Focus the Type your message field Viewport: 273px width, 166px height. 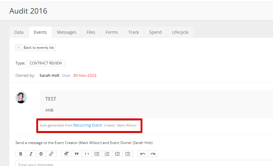[x=121, y=164]
